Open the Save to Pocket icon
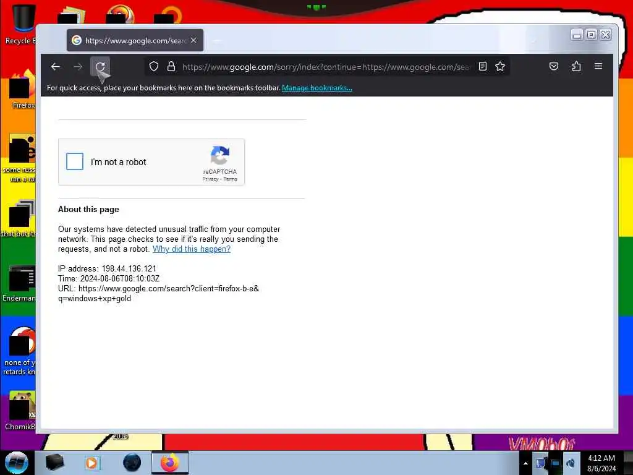The image size is (633, 475). click(554, 66)
